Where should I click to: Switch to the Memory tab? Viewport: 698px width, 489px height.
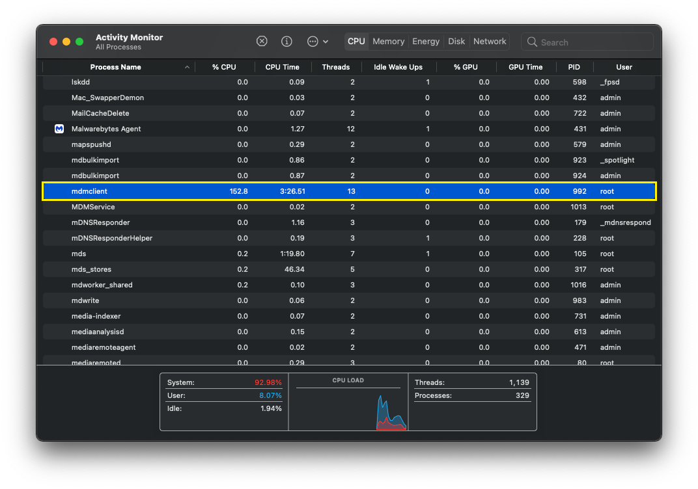click(388, 41)
